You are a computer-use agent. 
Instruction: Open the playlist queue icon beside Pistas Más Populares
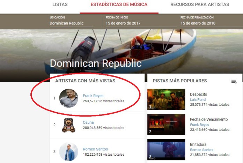234,82
